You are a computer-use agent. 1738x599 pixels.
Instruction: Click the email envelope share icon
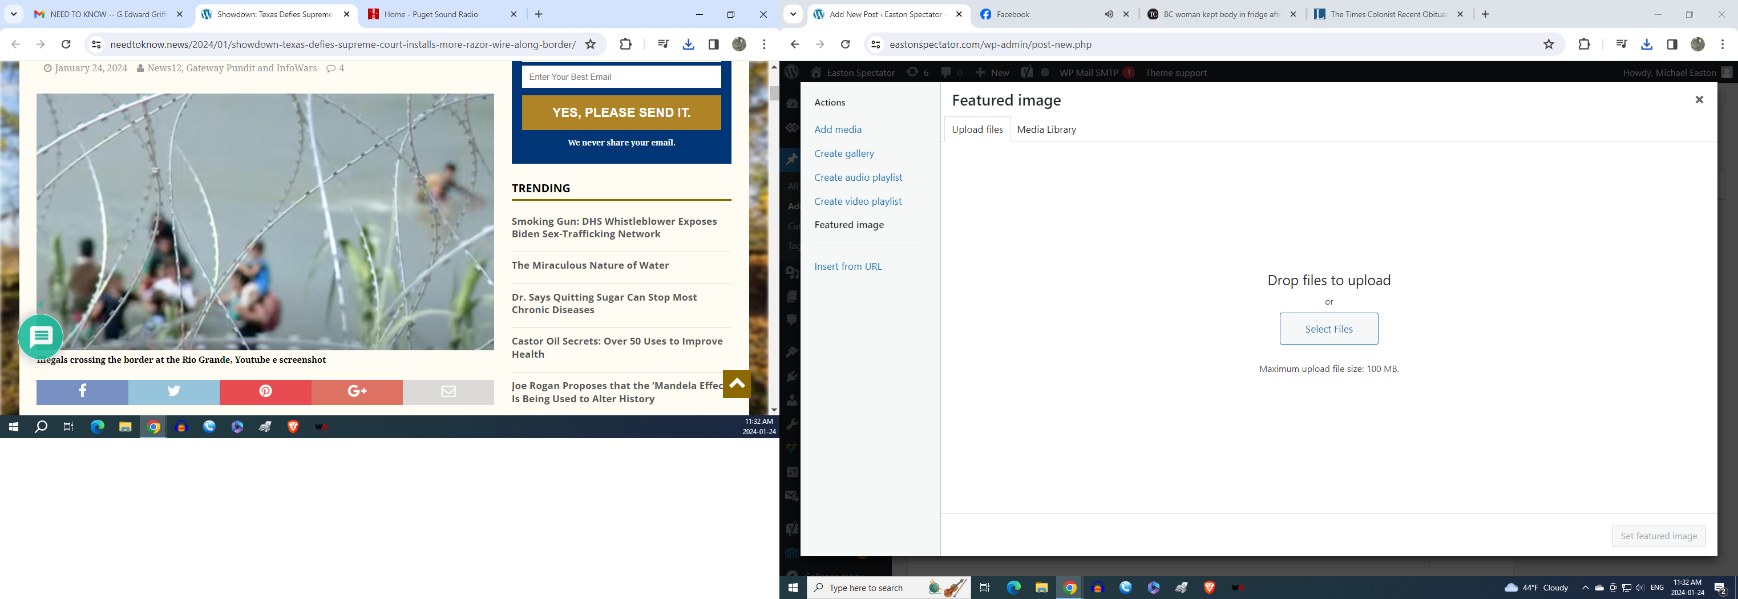coord(448,392)
